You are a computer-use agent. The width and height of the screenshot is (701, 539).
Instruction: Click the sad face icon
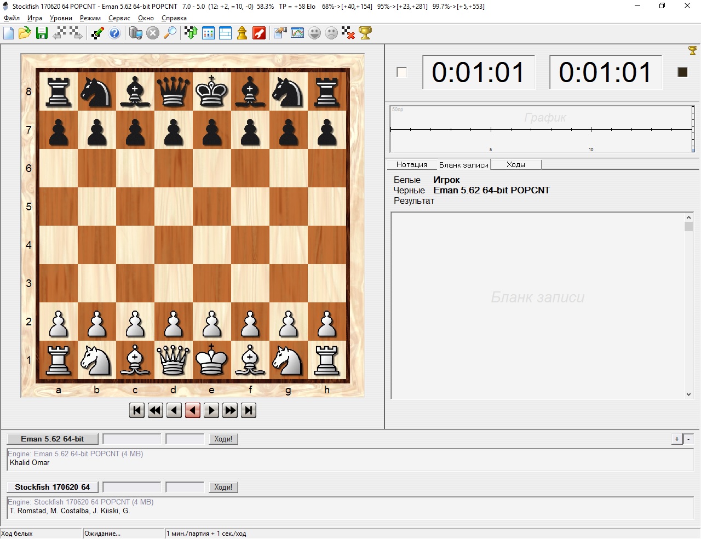click(x=331, y=33)
